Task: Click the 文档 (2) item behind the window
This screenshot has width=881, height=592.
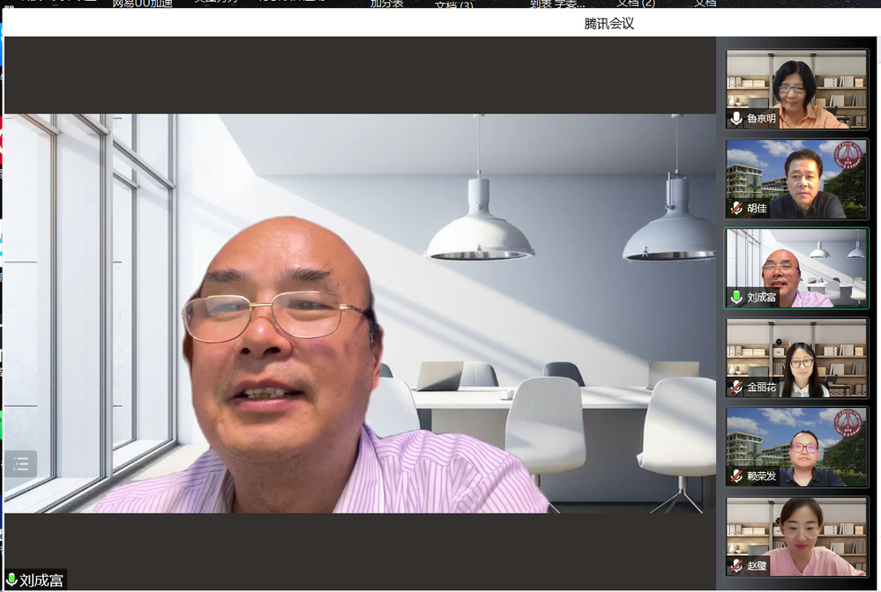Action: coord(635,4)
